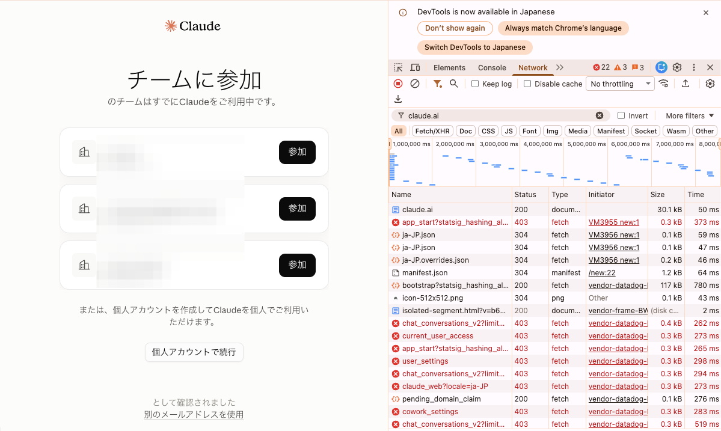The image size is (721, 431).
Task: Click Don't show again button
Action: tap(455, 28)
